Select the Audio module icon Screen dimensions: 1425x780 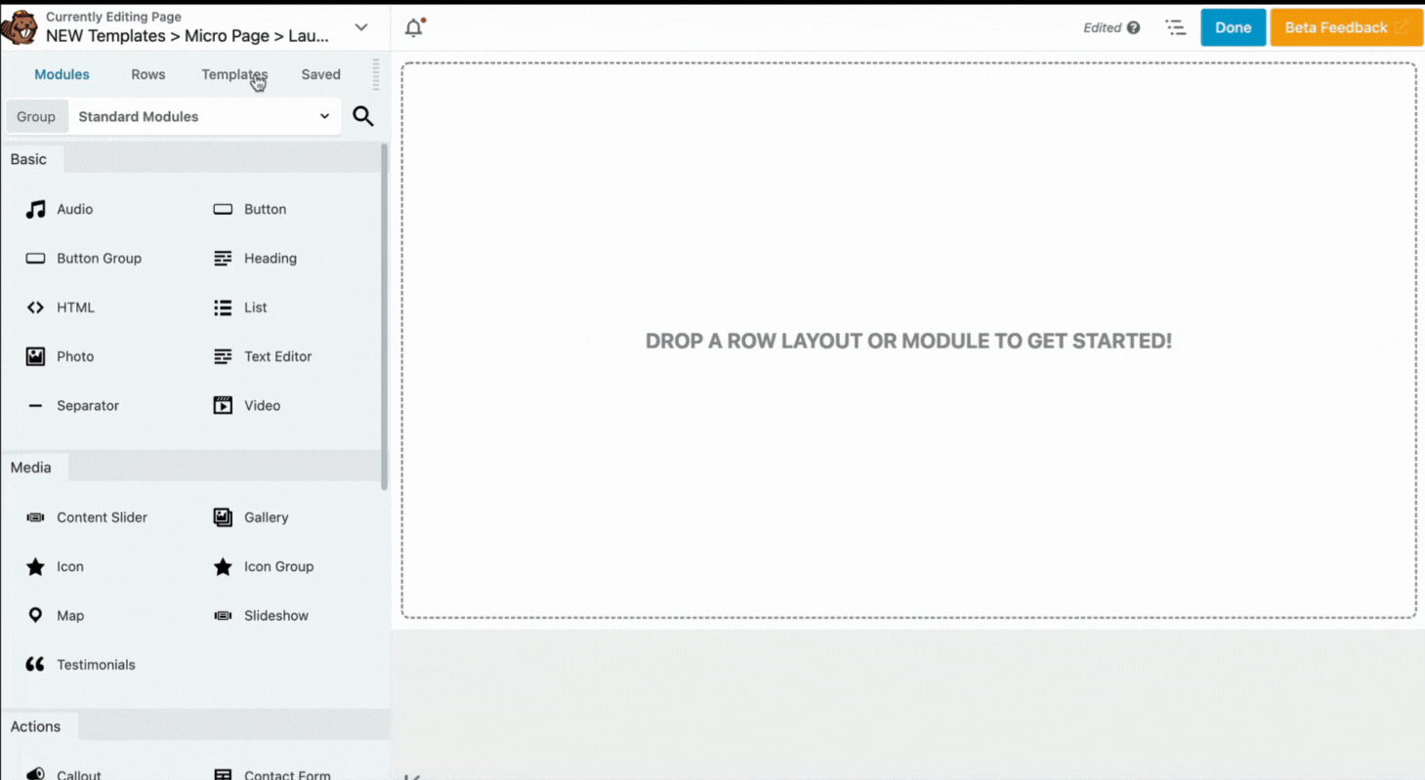pyautogui.click(x=35, y=209)
